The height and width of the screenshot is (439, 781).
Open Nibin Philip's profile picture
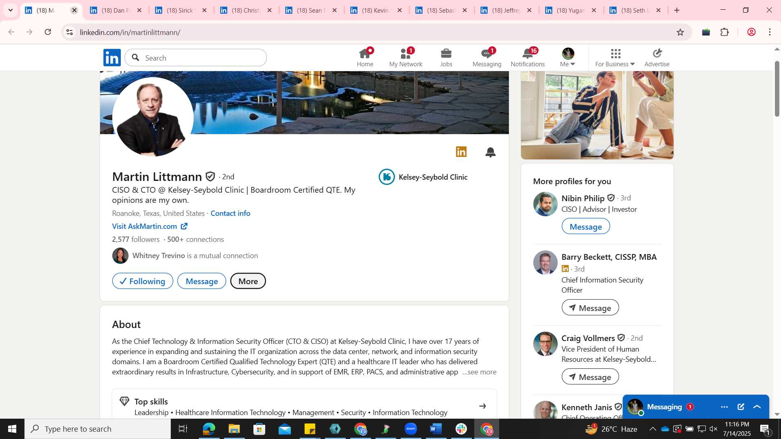(545, 204)
